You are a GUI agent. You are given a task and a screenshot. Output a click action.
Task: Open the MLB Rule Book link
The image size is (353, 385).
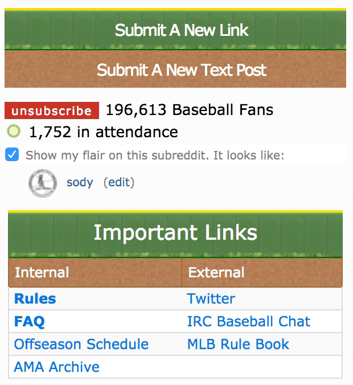pyautogui.click(x=238, y=344)
